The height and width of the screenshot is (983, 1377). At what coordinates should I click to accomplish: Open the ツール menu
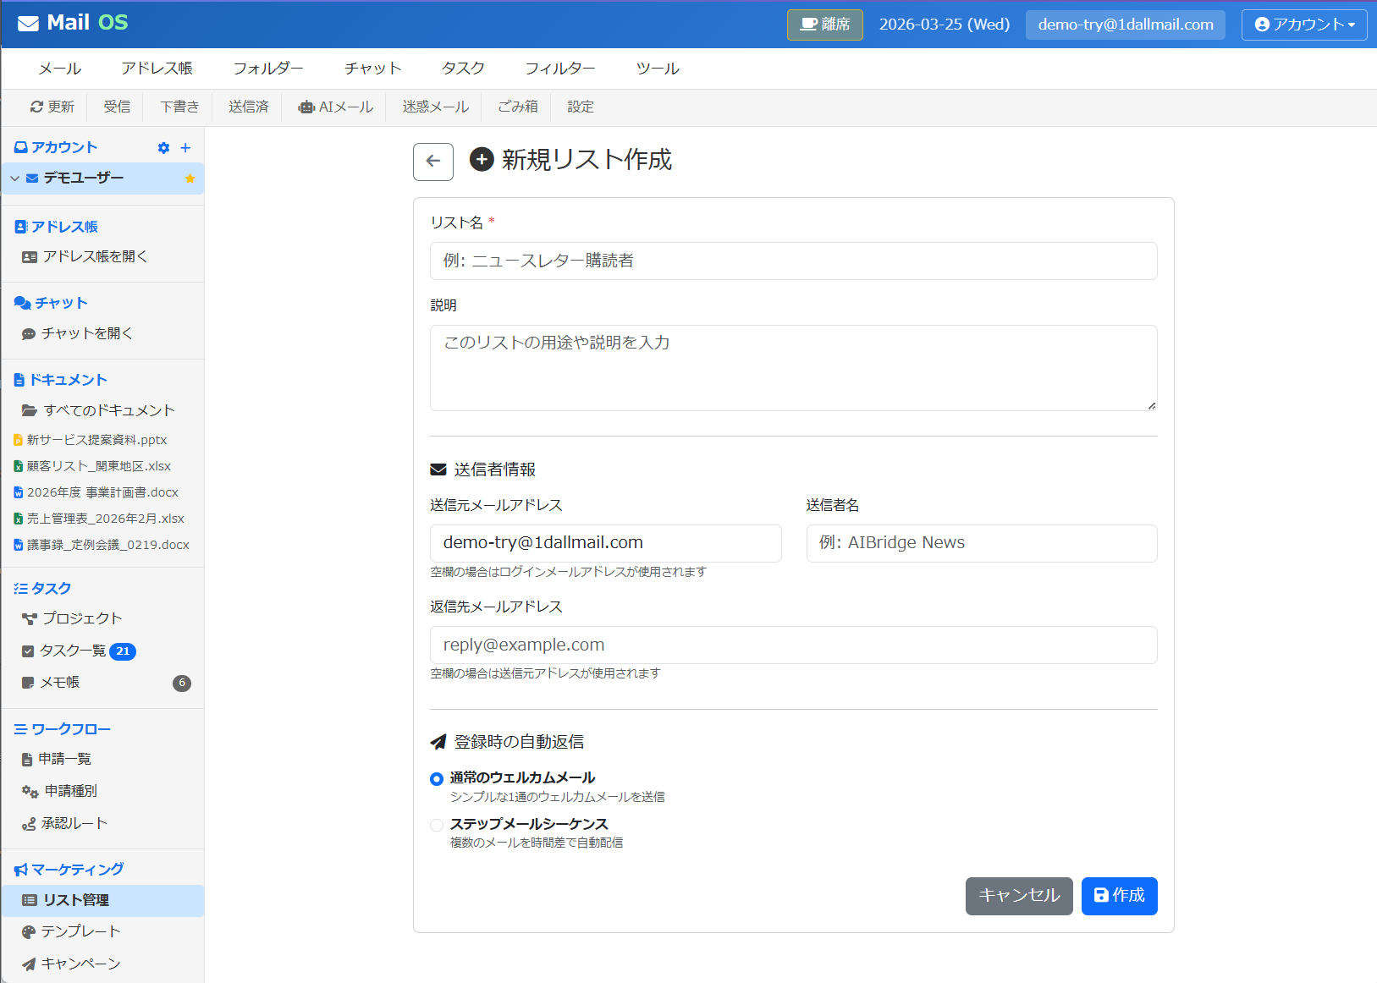(x=657, y=69)
